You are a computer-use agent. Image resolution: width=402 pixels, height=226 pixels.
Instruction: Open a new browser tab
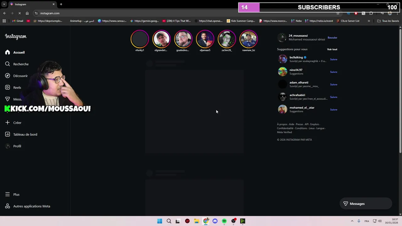(61, 4)
